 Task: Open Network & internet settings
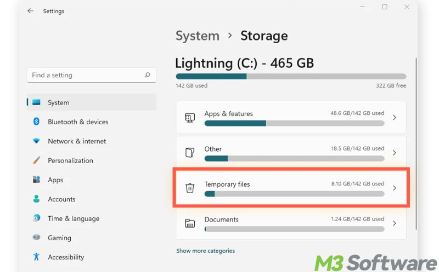77,141
